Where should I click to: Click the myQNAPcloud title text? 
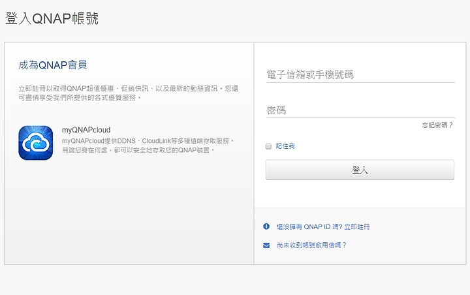86,130
